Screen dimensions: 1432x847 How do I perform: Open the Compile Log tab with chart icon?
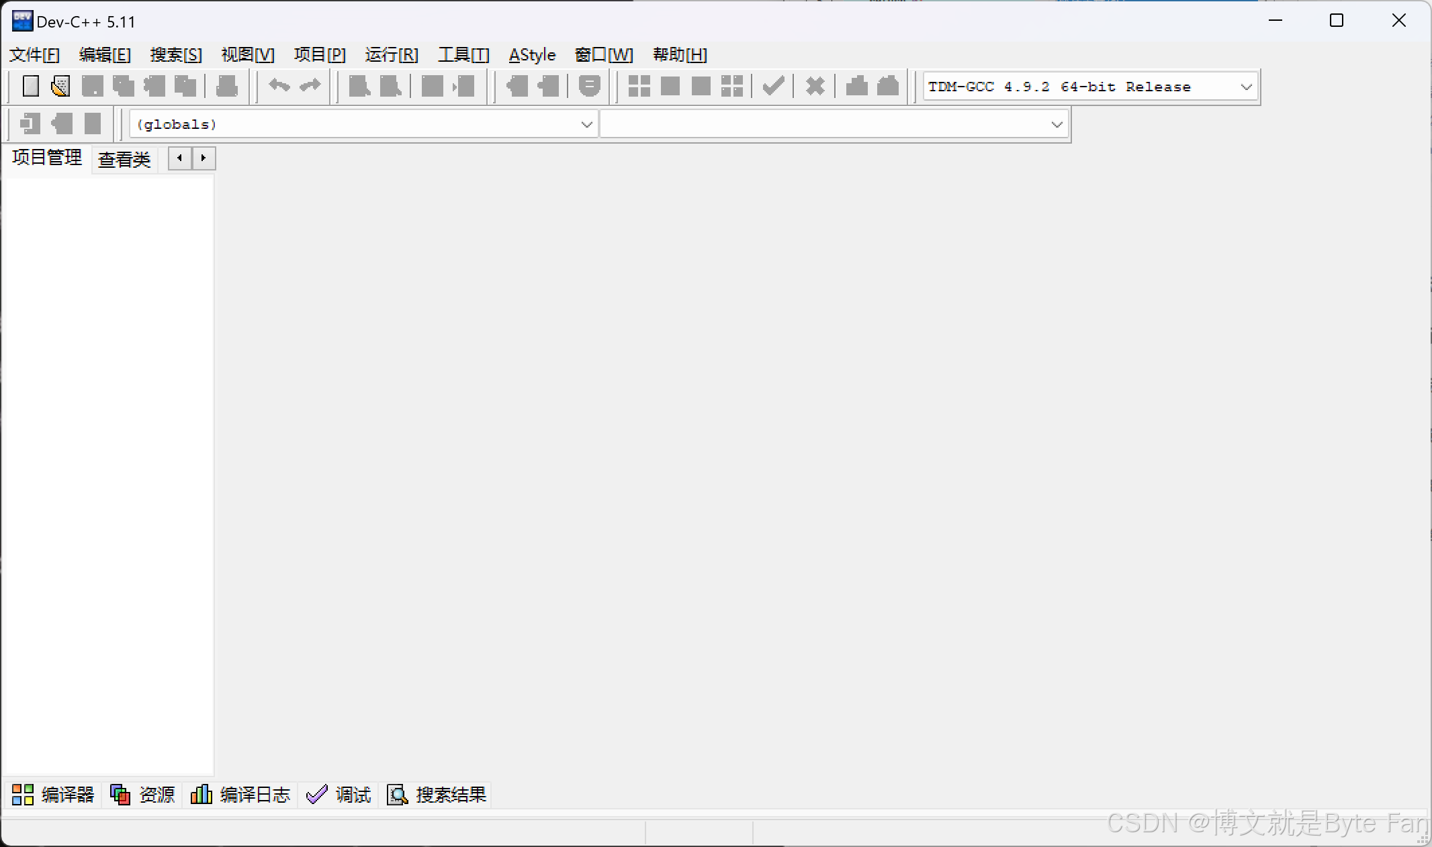pyautogui.click(x=240, y=795)
